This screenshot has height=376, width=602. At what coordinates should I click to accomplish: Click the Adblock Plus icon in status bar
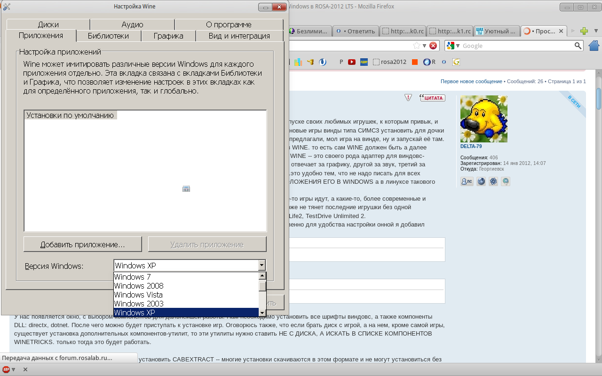coord(6,369)
